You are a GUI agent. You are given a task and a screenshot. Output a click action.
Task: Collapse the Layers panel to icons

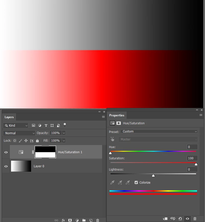pos(100,112)
